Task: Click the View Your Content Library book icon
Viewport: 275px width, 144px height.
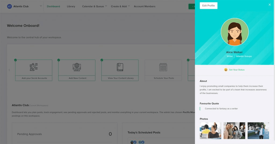Action: (x=120, y=67)
